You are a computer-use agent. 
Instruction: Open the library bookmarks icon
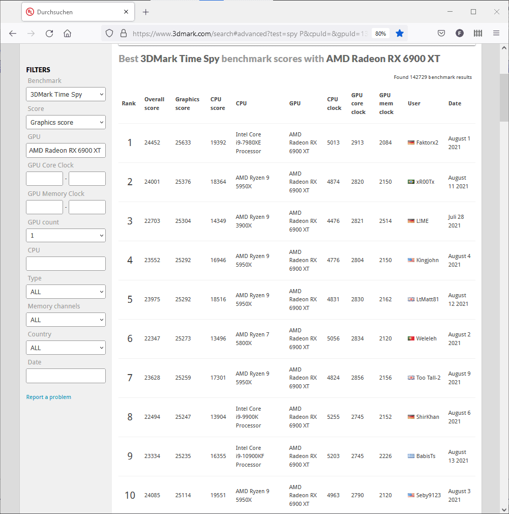point(478,34)
